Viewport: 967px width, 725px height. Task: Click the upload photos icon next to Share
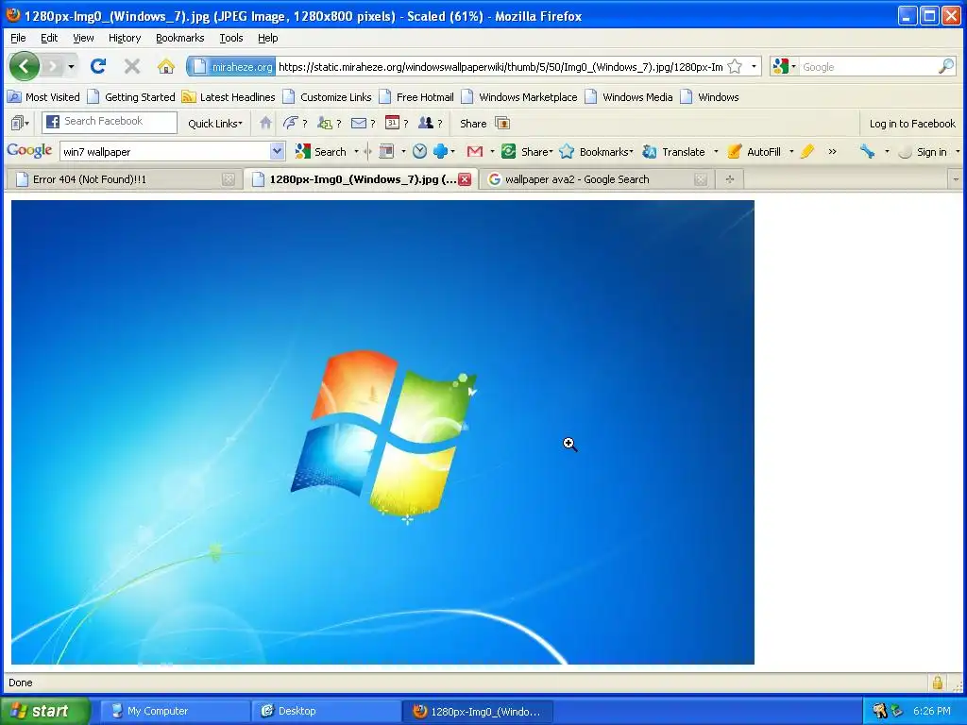tap(502, 124)
